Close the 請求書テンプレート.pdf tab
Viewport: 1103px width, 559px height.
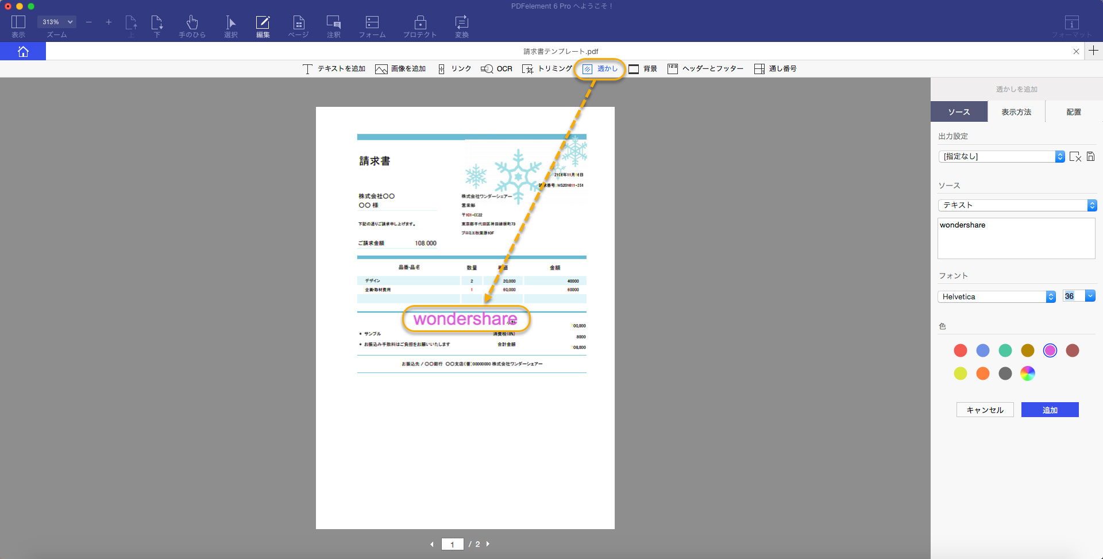pyautogui.click(x=1076, y=51)
